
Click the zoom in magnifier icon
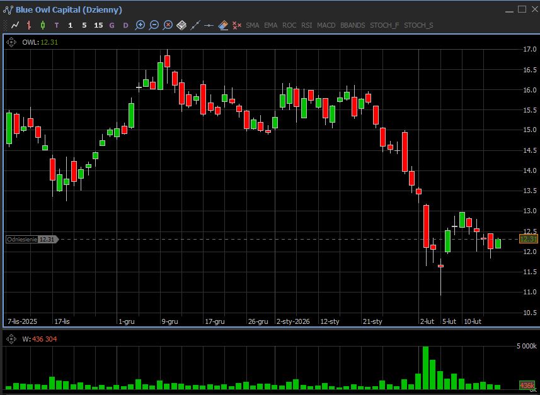pyautogui.click(x=140, y=25)
